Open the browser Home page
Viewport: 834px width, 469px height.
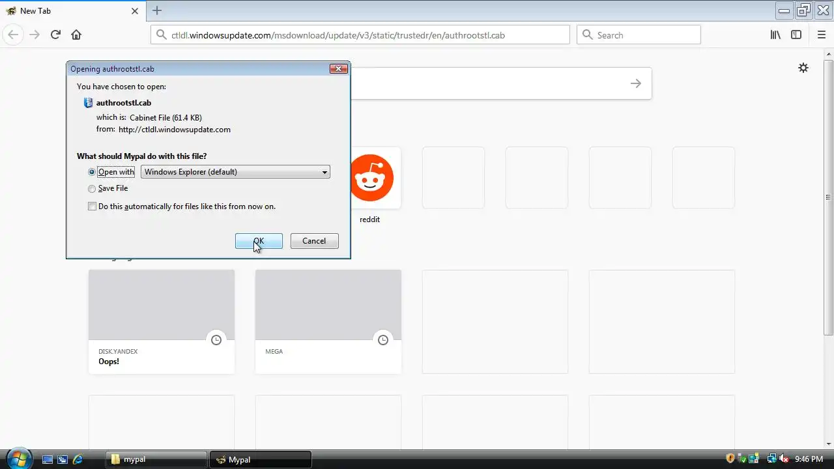coord(76,35)
